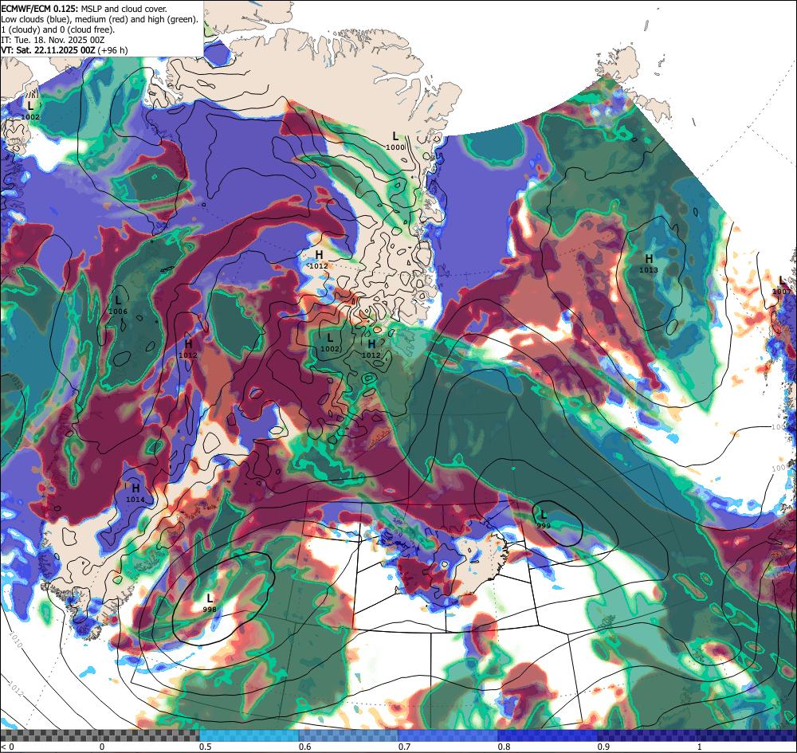Pick the 0.7–0.8 blue color bar segment
Image resolution: width=797 pixels, height=753 pixels.
pos(448,735)
